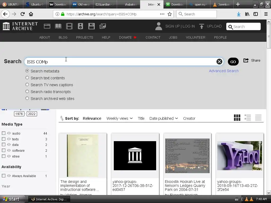
Task: Open the PROJECTS menu item
Action: (85, 38)
